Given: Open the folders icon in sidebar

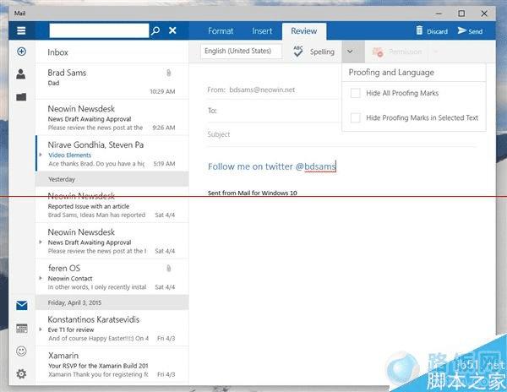Looking at the screenshot, I should [21, 96].
